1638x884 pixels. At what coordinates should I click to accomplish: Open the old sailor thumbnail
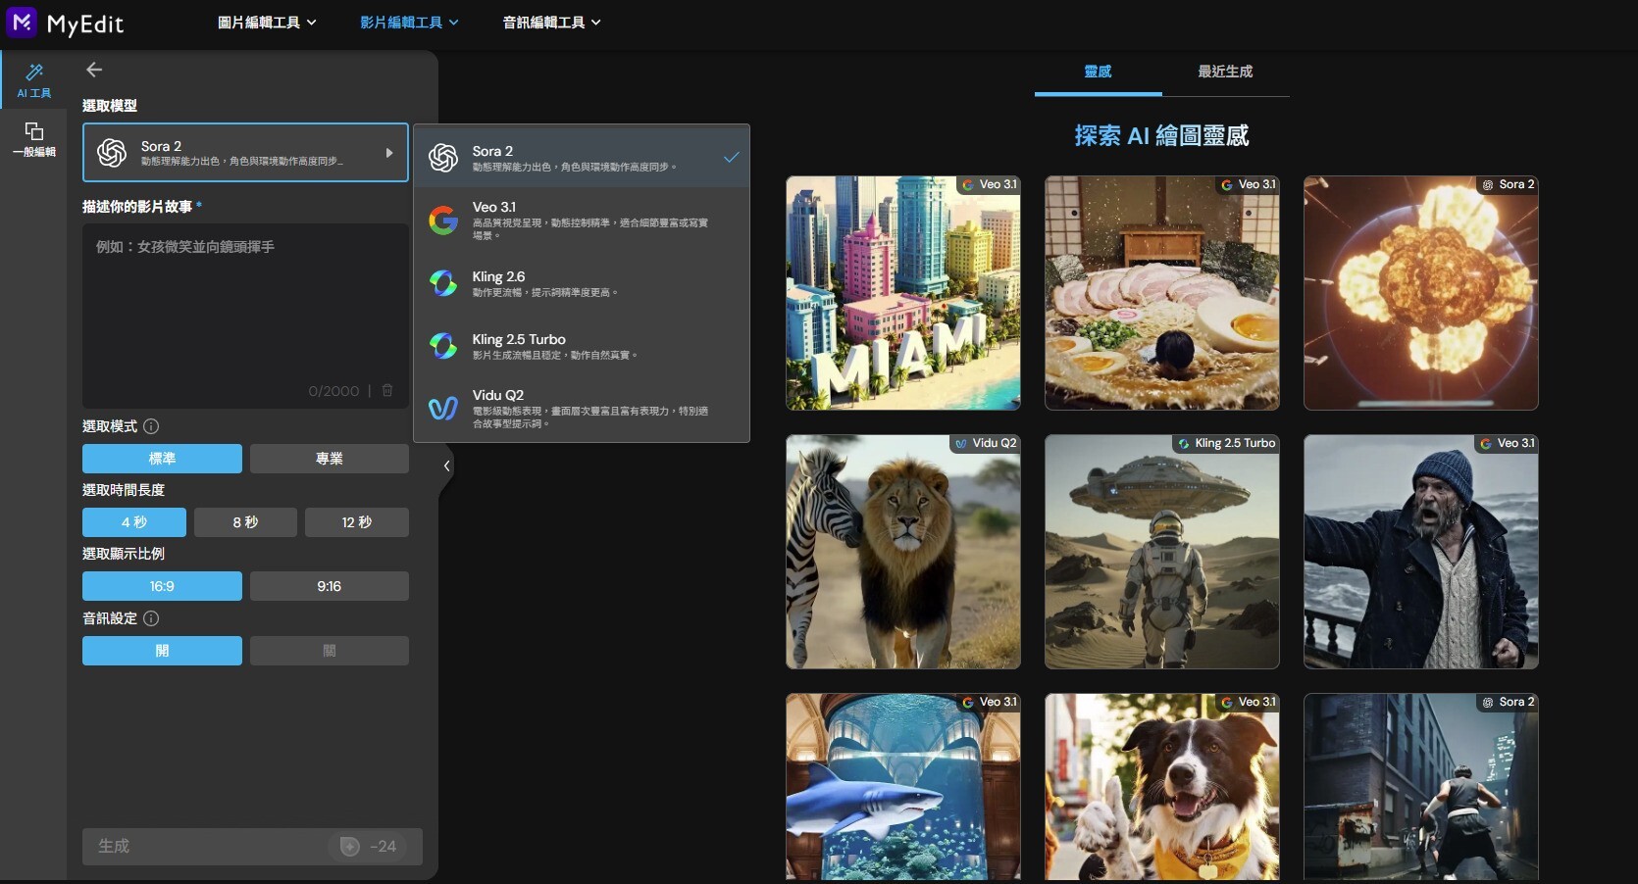point(1421,552)
